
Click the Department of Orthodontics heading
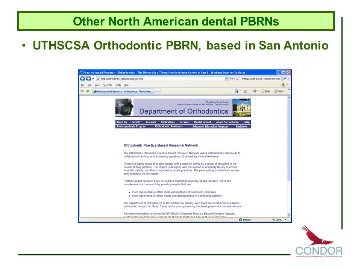pyautogui.click(x=184, y=111)
